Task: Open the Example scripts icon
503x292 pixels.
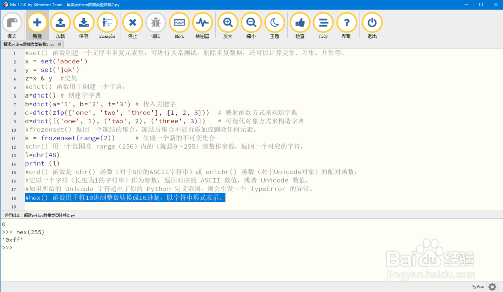Action: (107, 22)
